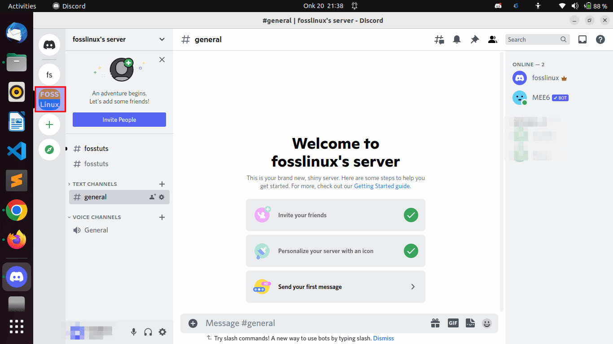Upload attachment plus in message bar

tap(193, 323)
